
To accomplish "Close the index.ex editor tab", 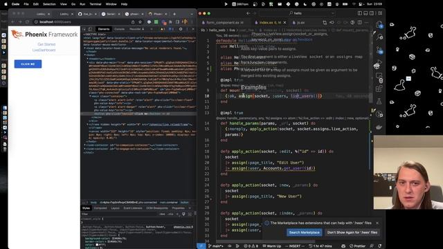I will point(284,23).
